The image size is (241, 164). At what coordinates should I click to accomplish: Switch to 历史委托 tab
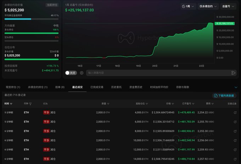click(116, 87)
